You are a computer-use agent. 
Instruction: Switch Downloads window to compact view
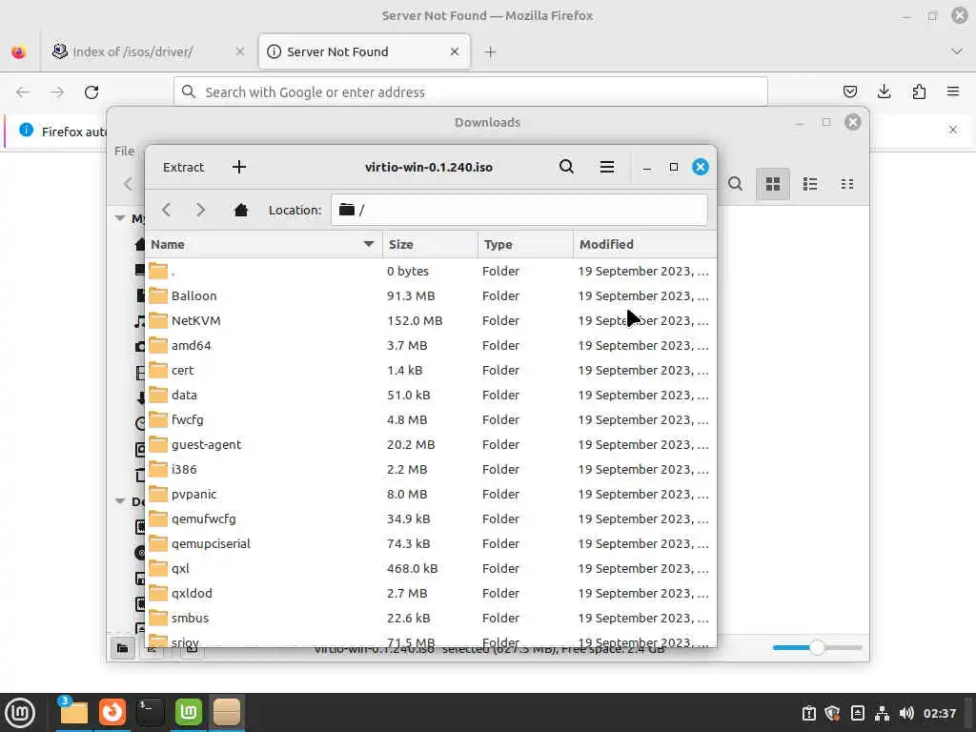click(847, 184)
